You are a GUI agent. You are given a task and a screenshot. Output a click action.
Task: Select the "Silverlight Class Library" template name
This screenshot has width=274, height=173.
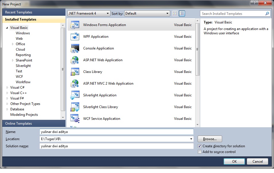coord(100,107)
